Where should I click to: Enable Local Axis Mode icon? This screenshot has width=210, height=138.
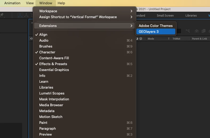tap(20, 15)
